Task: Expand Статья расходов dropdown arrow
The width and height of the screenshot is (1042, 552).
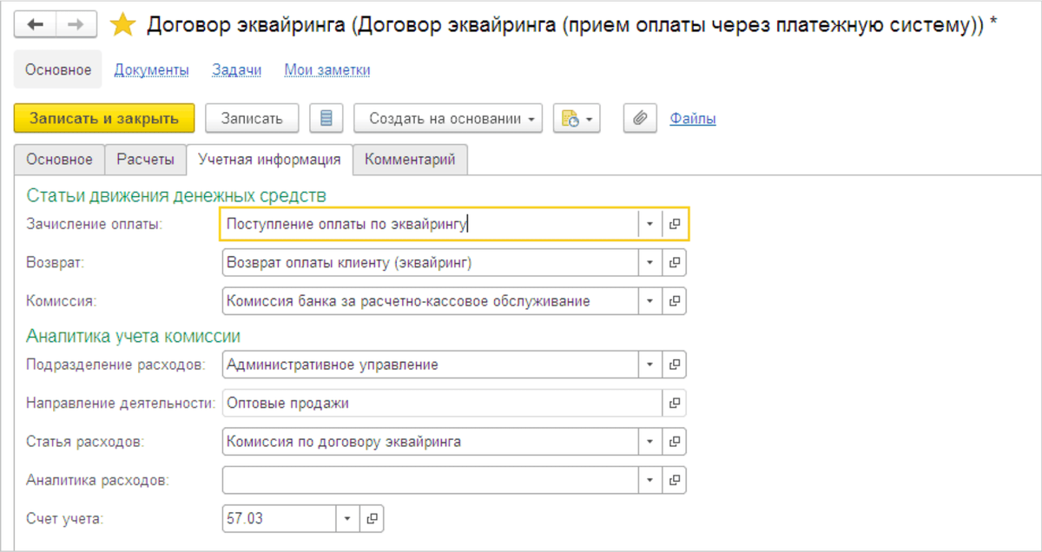Action: click(650, 442)
